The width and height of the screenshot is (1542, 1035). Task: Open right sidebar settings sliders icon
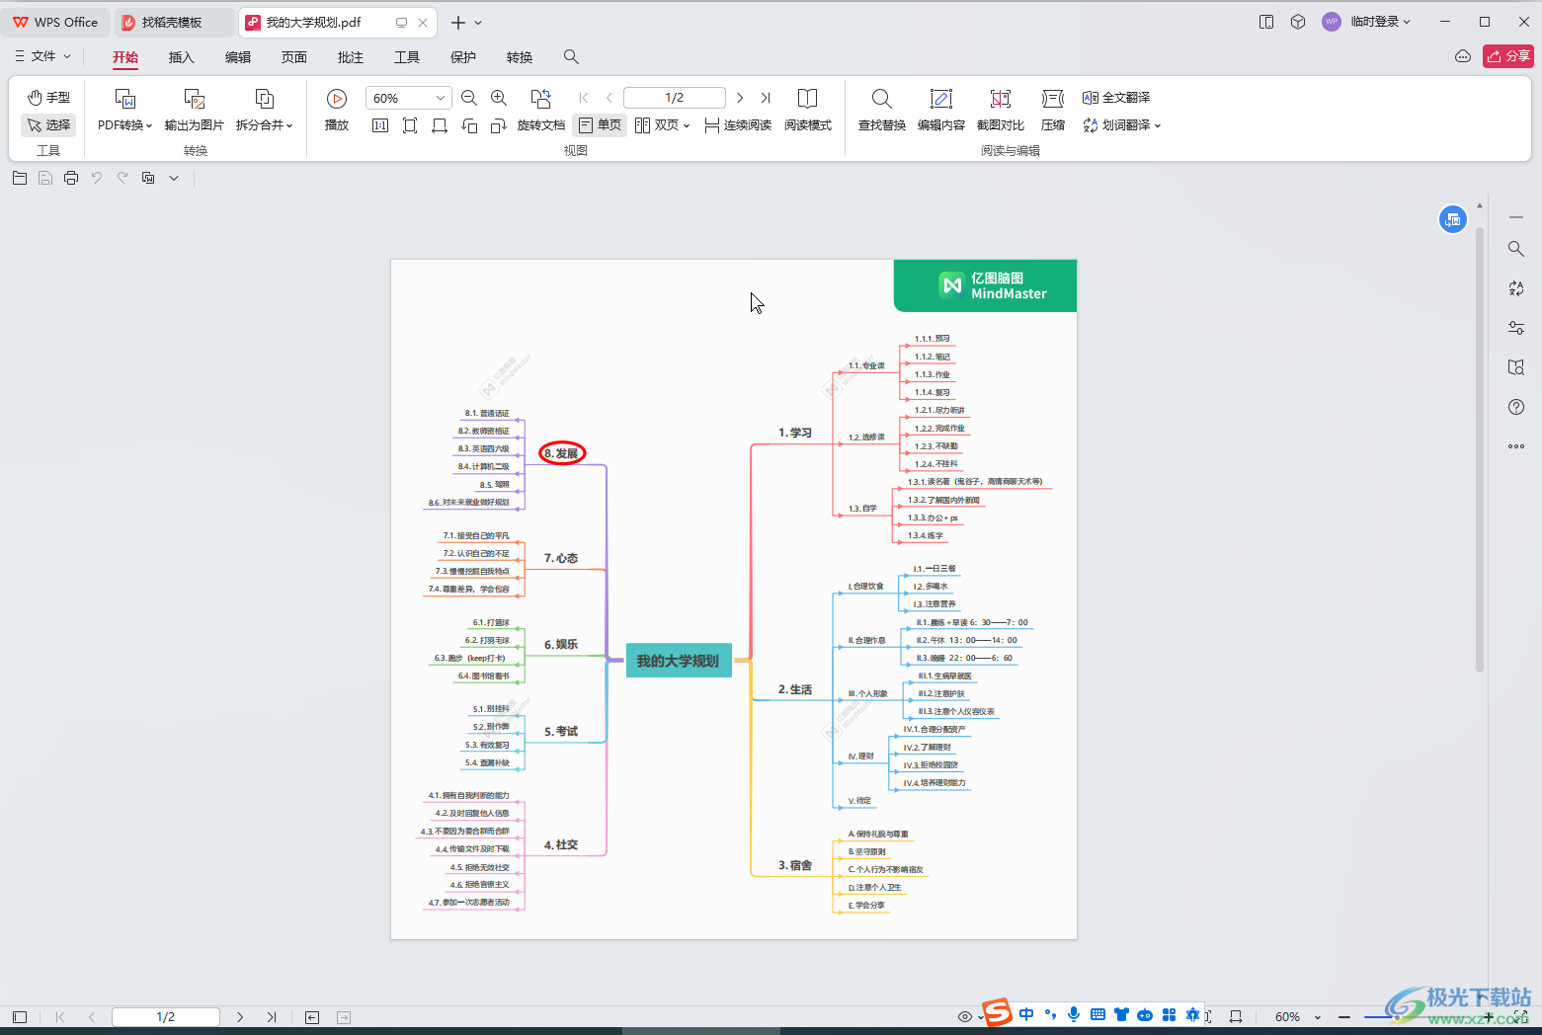1516,328
